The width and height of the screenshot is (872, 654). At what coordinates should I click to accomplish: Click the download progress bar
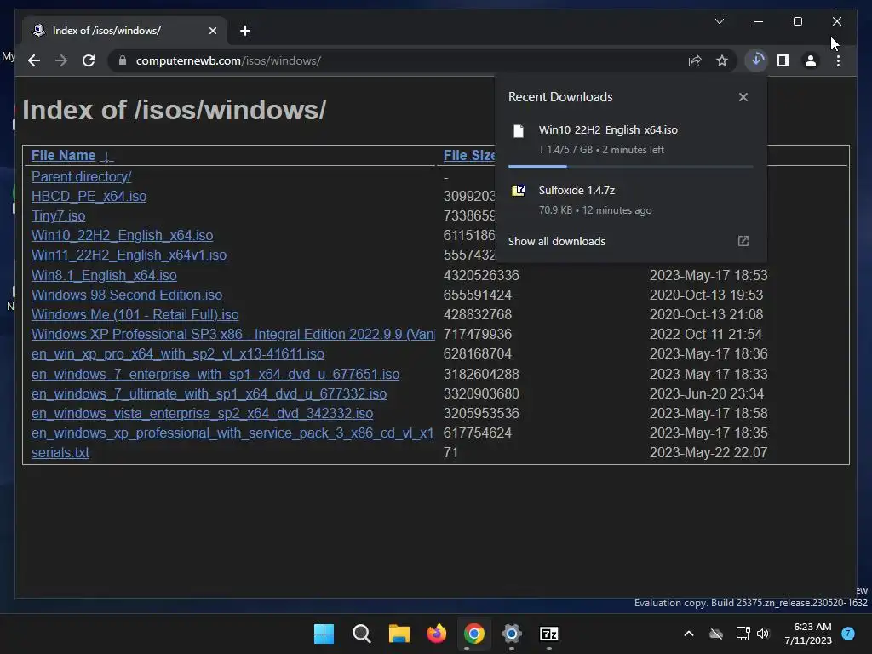pos(631,166)
